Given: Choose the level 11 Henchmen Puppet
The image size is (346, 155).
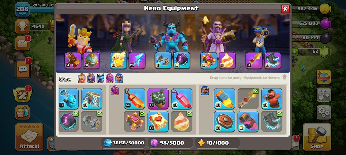Looking at the screenshot, I should pos(69,99).
